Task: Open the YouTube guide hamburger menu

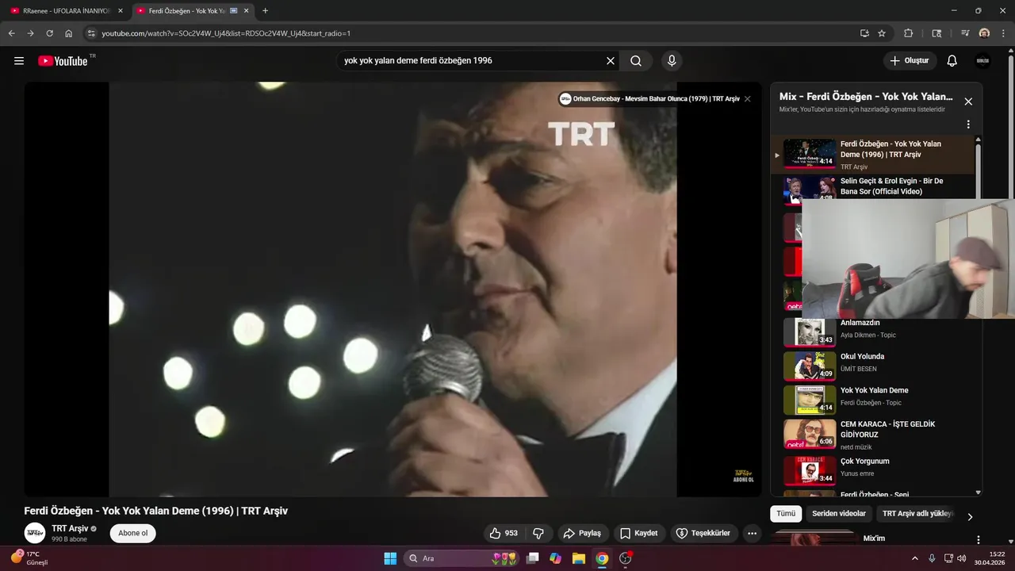Action: pos(19,61)
